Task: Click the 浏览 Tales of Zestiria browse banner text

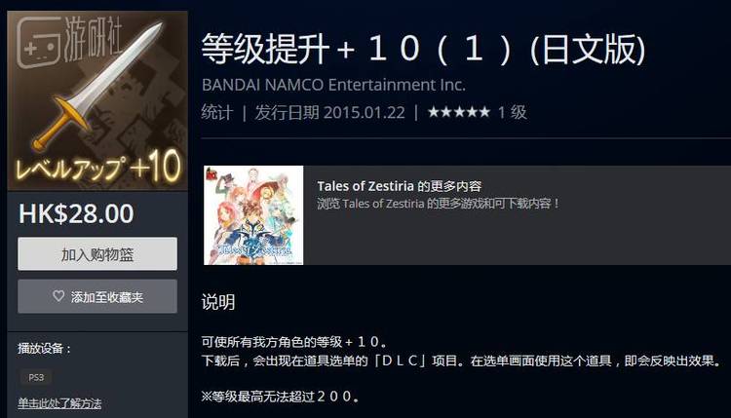Action: [x=439, y=204]
